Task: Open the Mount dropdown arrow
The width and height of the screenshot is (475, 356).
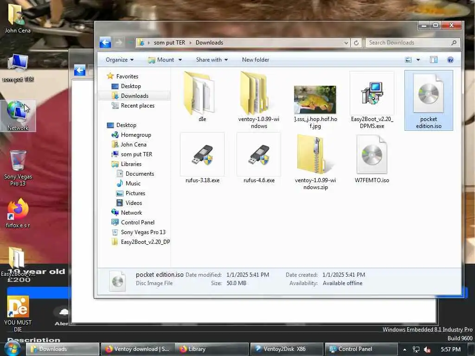Action: [180, 60]
